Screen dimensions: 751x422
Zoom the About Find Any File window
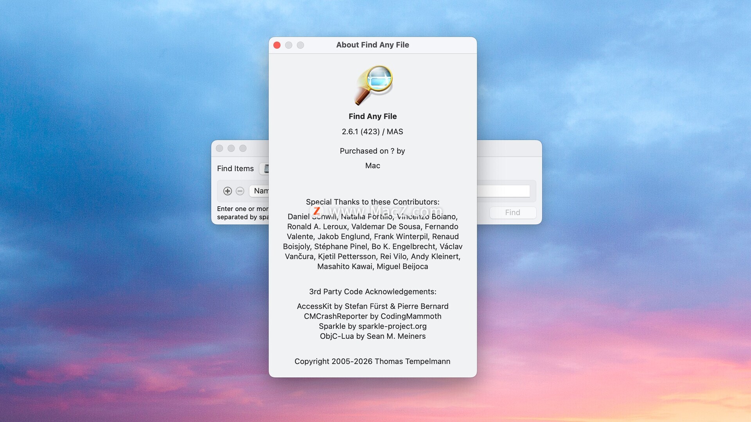click(300, 45)
